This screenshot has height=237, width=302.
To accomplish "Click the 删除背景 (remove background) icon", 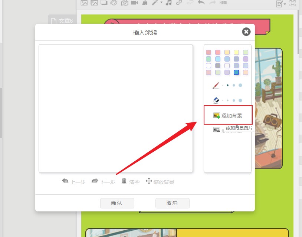I will point(217,129).
